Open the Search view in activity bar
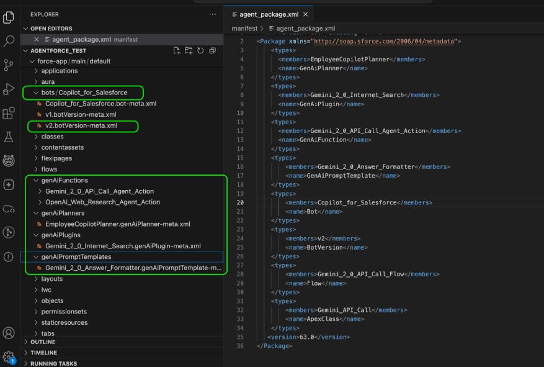The image size is (544, 367). coord(8,41)
